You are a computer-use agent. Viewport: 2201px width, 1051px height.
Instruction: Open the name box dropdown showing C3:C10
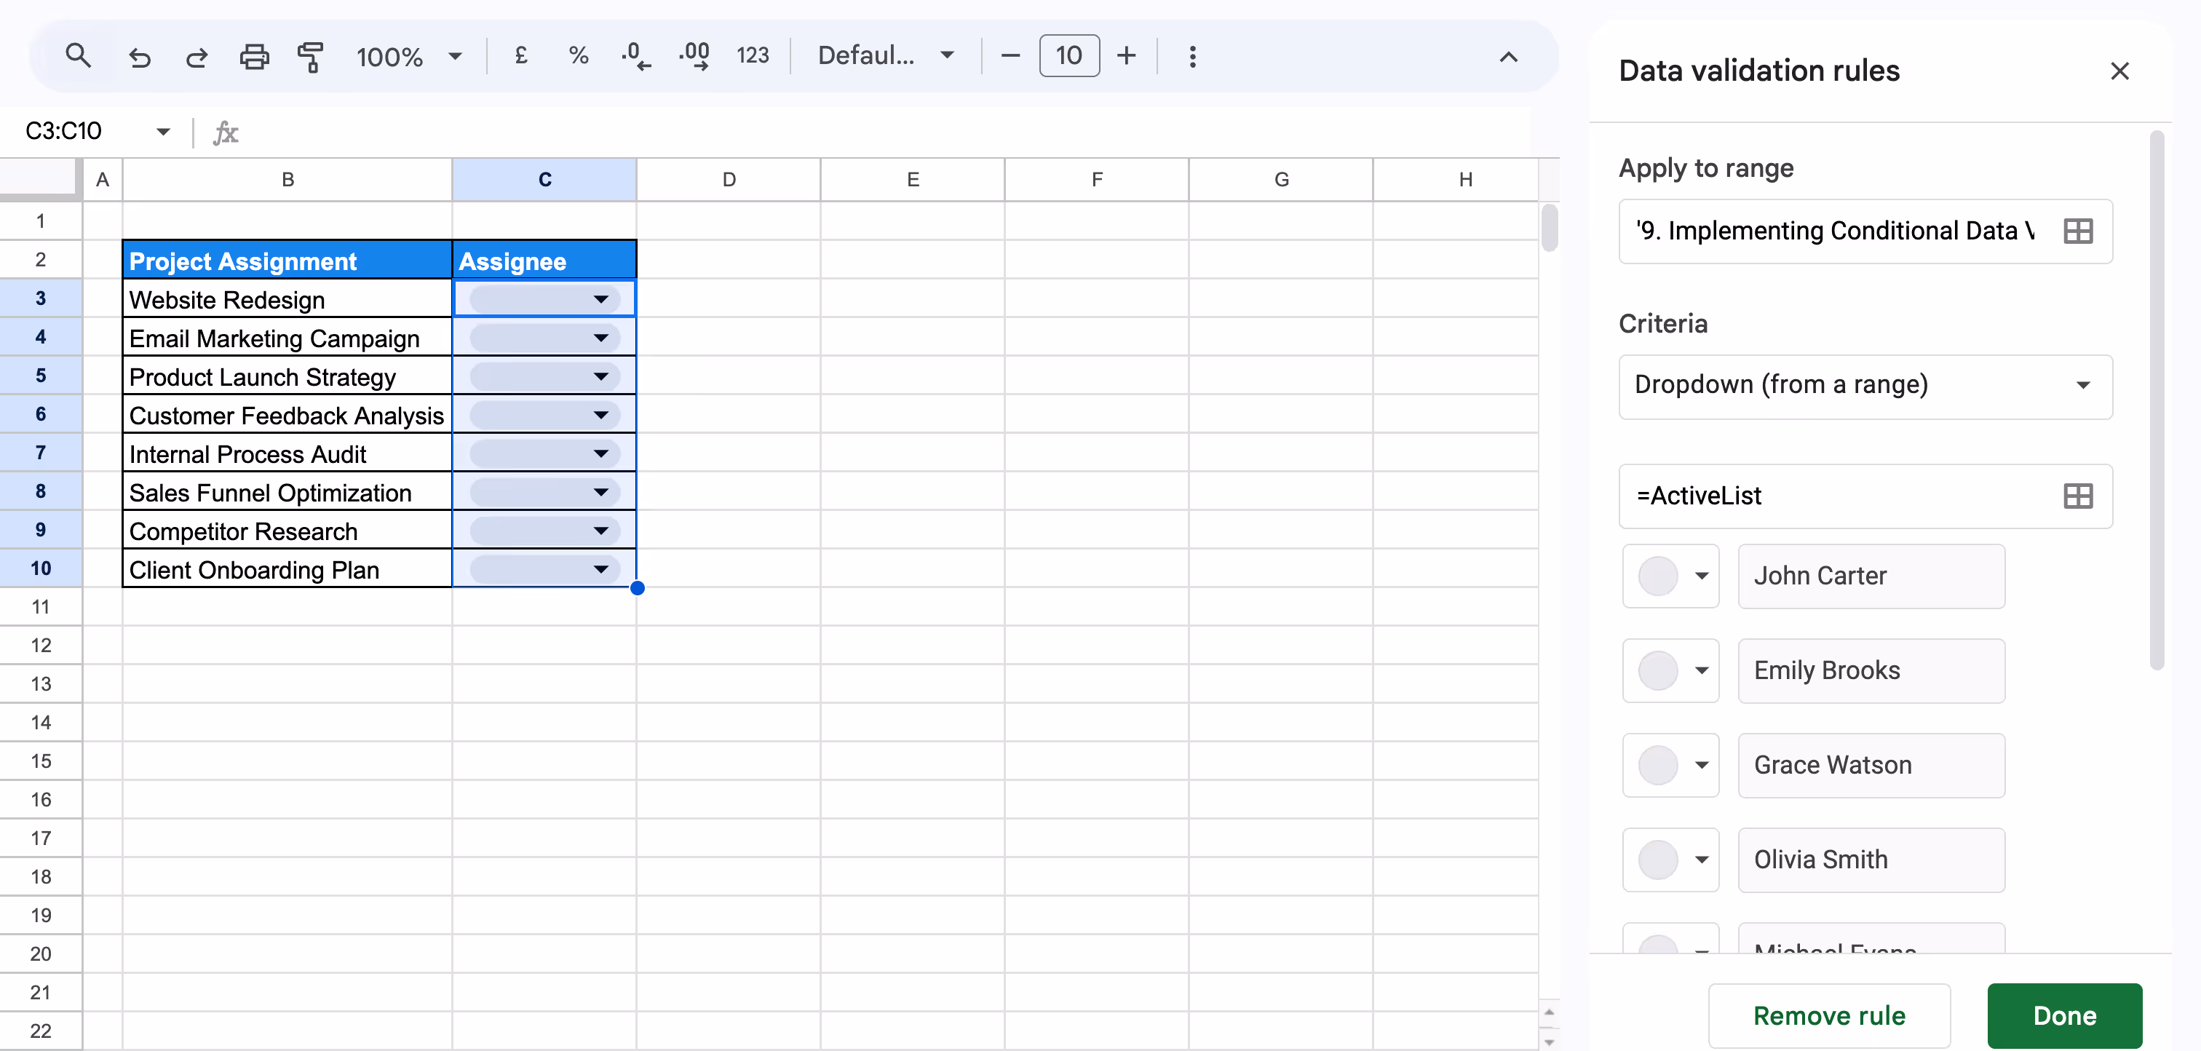pos(163,131)
